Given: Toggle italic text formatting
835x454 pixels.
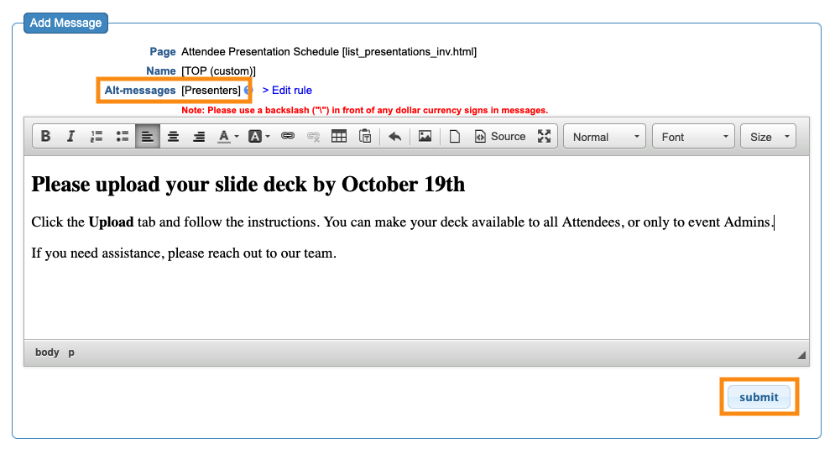Looking at the screenshot, I should click(71, 137).
